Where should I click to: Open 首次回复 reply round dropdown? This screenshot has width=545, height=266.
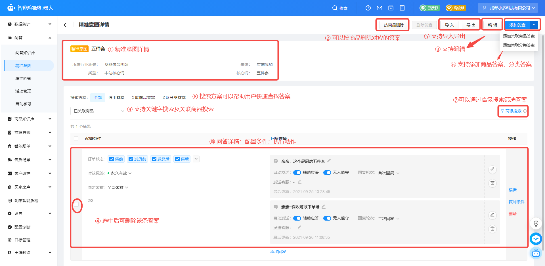point(389,173)
